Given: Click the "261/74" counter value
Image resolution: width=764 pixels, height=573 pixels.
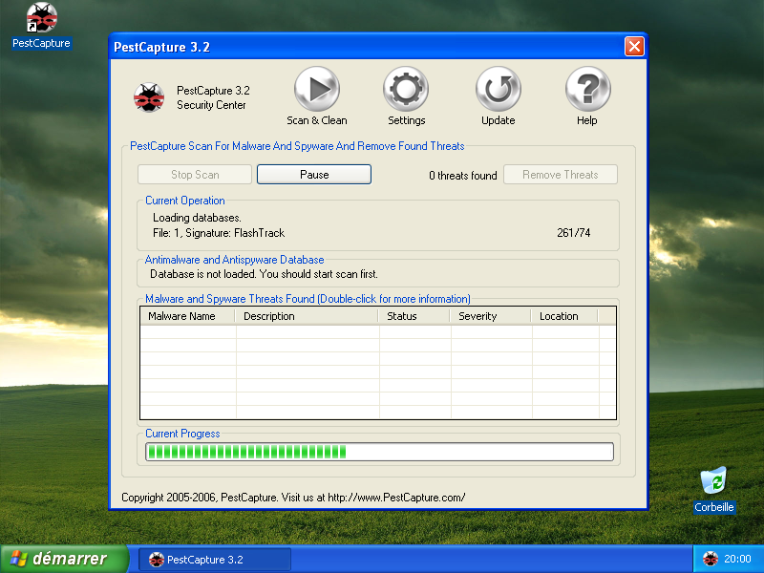Looking at the screenshot, I should click(x=574, y=233).
